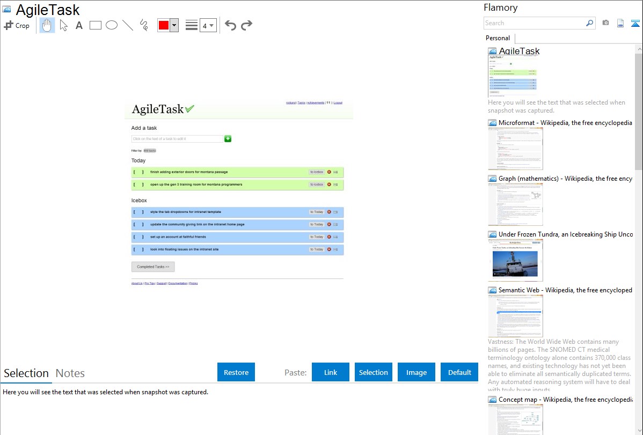
Task: Click the All tasks filter tag
Action: point(150,151)
